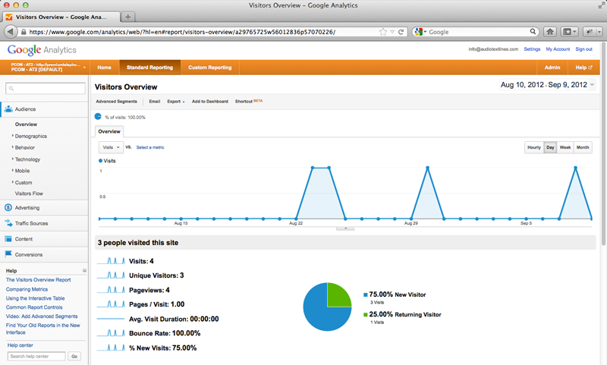
Task: Switch graph to Week view
Action: [x=565, y=147]
